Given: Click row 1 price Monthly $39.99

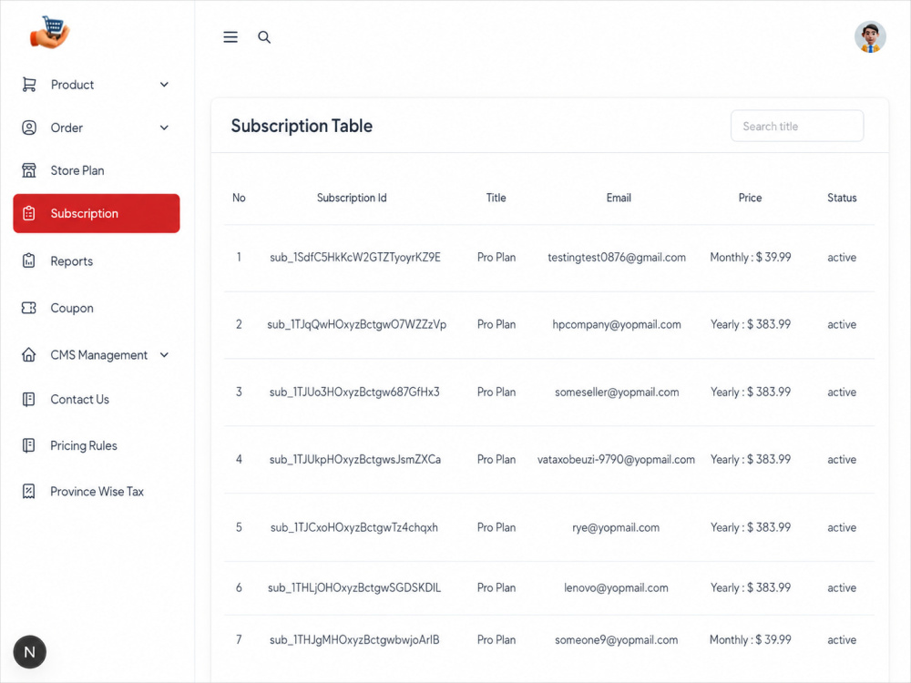Looking at the screenshot, I should click(750, 258).
